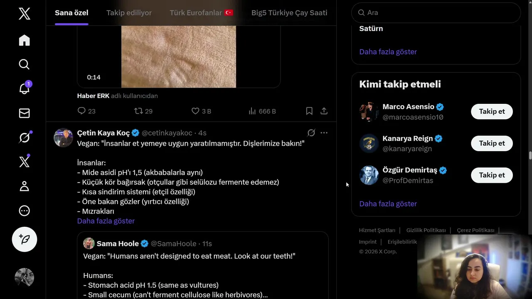The height and width of the screenshot is (299, 532).
Task: Show more follow suggestions link
Action: 388,204
